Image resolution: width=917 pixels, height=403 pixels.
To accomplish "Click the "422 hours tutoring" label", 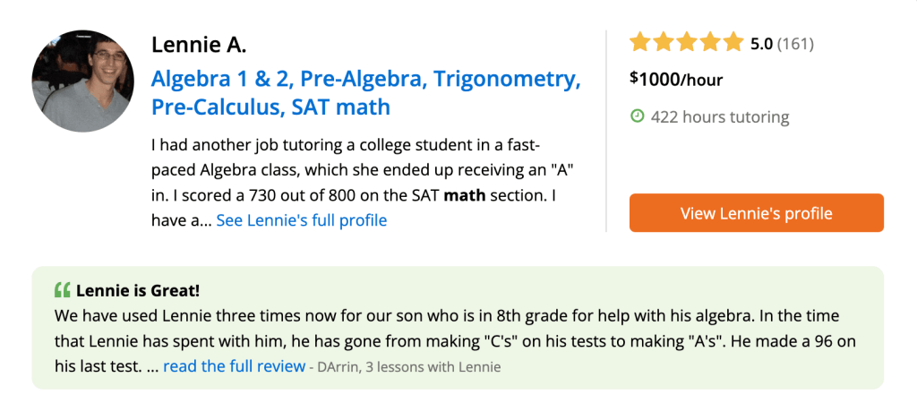I will click(x=720, y=116).
